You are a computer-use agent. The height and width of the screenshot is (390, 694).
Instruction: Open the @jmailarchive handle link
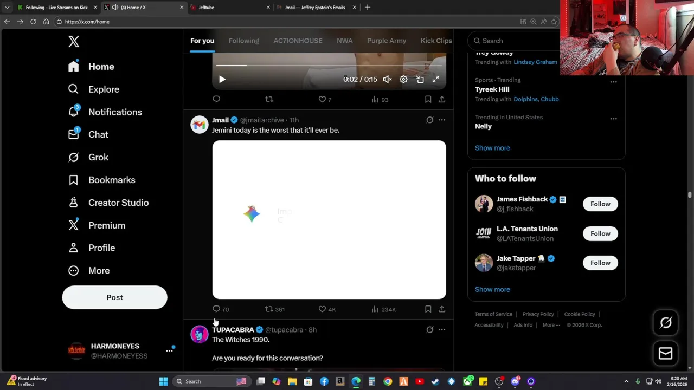click(x=262, y=120)
